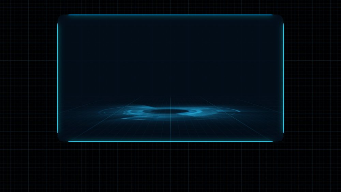Screen dimensions: 341x192
Task: Select the bottom-left rounded corner of the frame
Action: tap(60, 138)
